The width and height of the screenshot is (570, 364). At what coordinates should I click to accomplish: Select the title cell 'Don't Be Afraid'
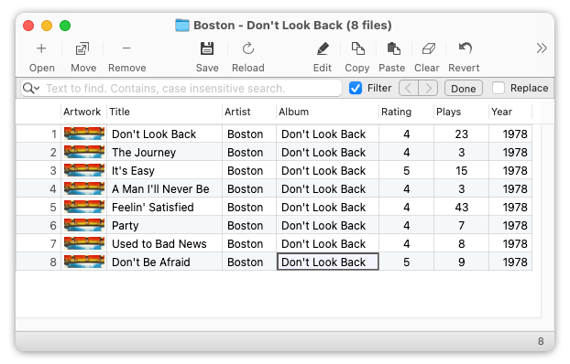[x=165, y=262]
